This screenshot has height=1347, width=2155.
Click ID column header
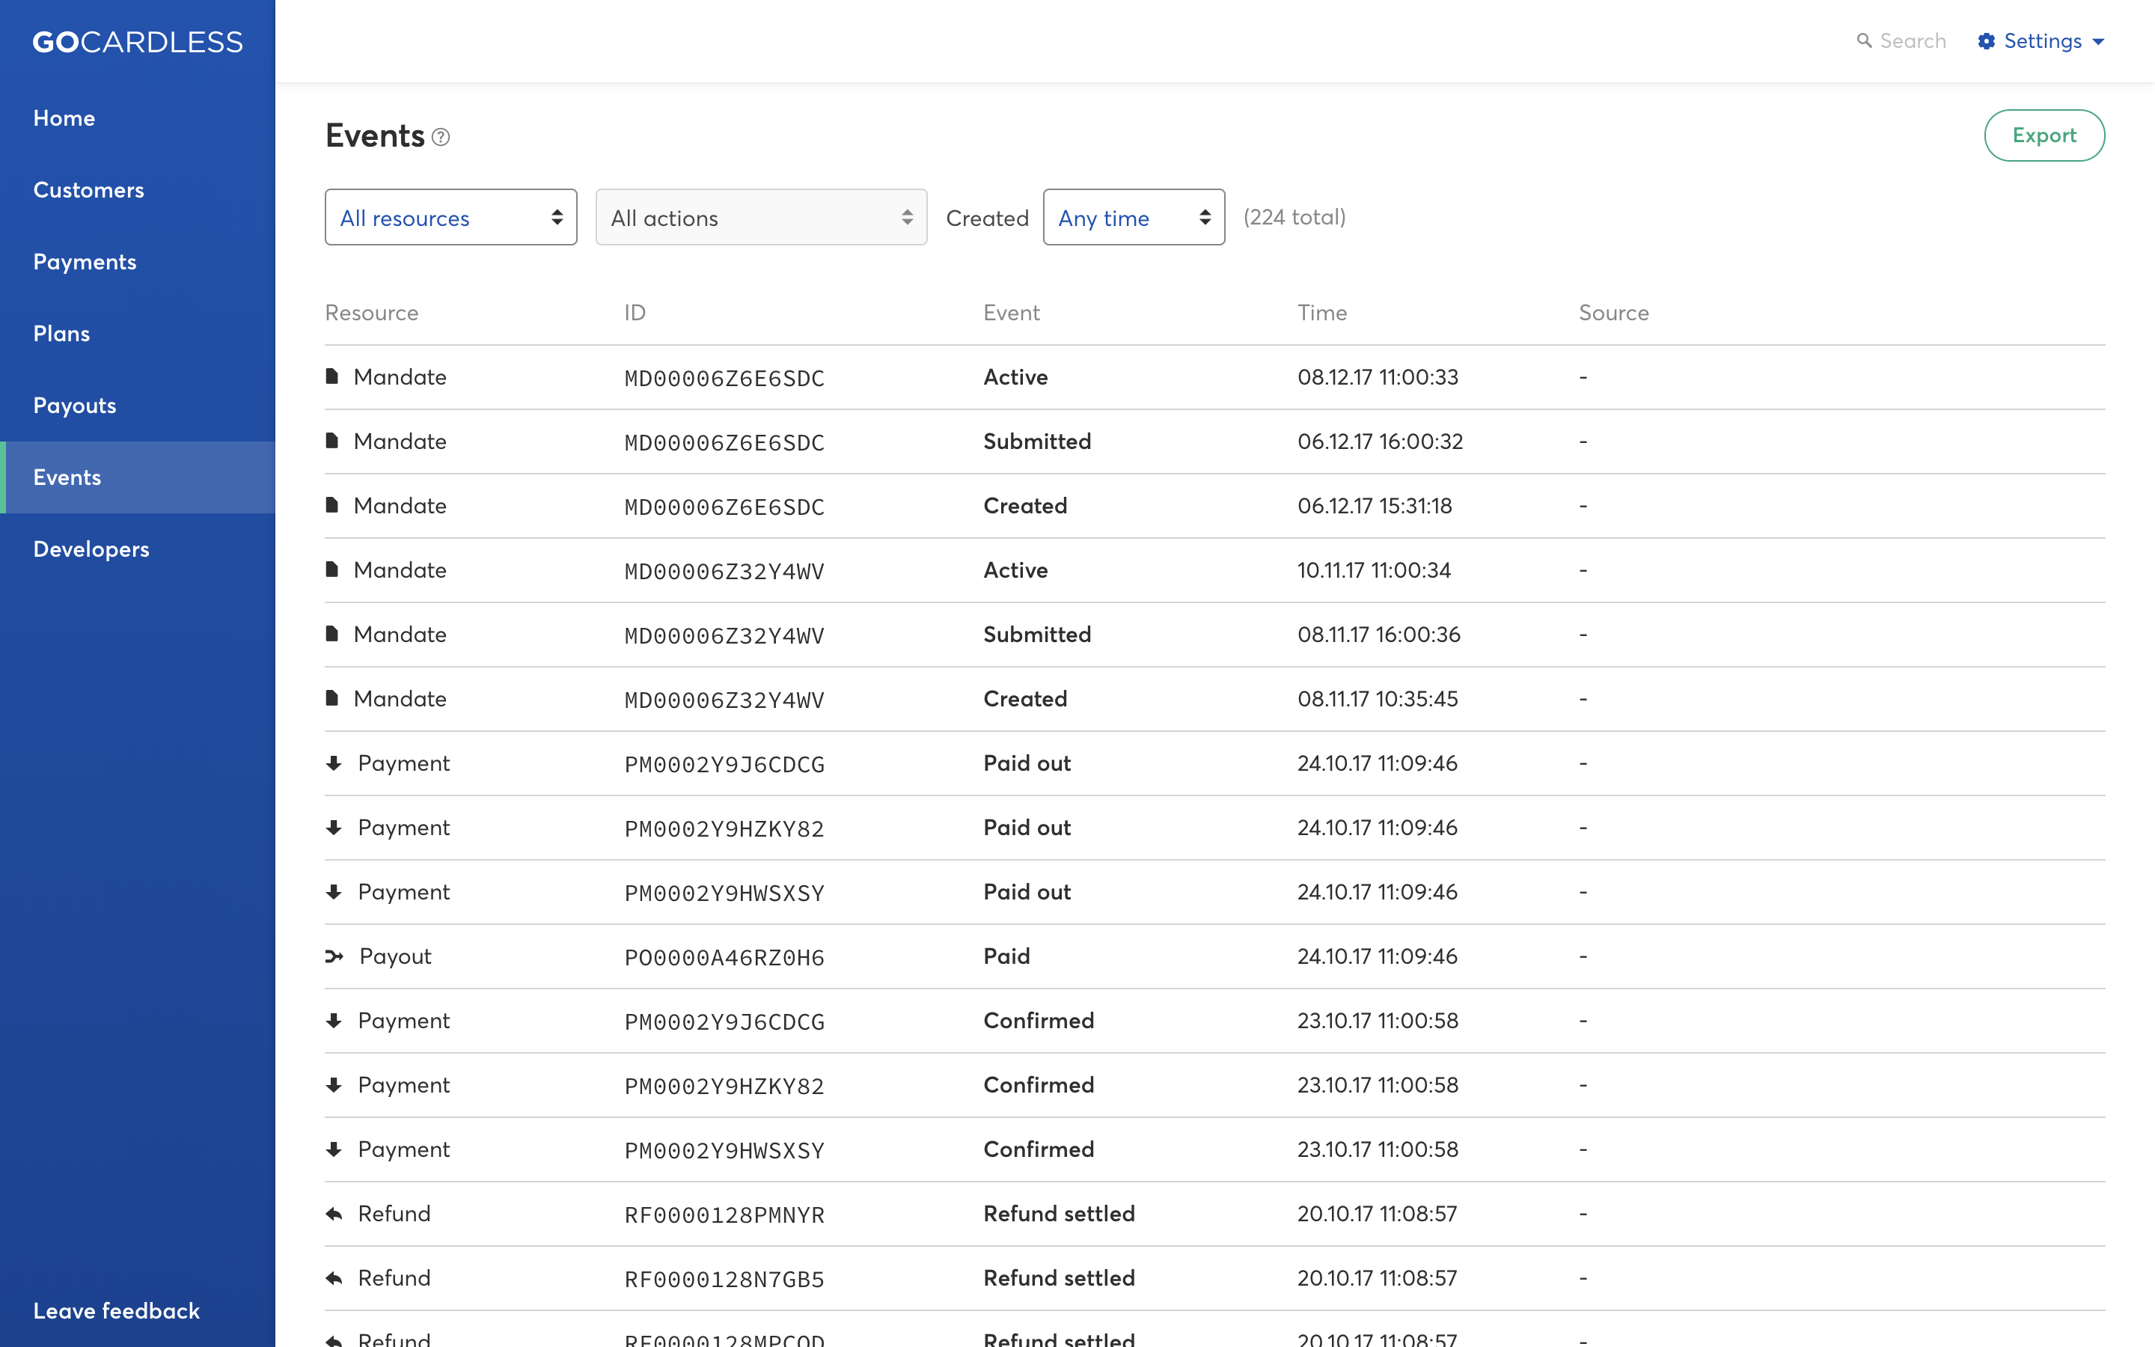click(635, 313)
